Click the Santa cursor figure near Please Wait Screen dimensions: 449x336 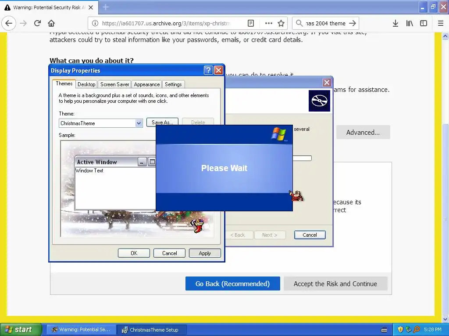coord(296,196)
